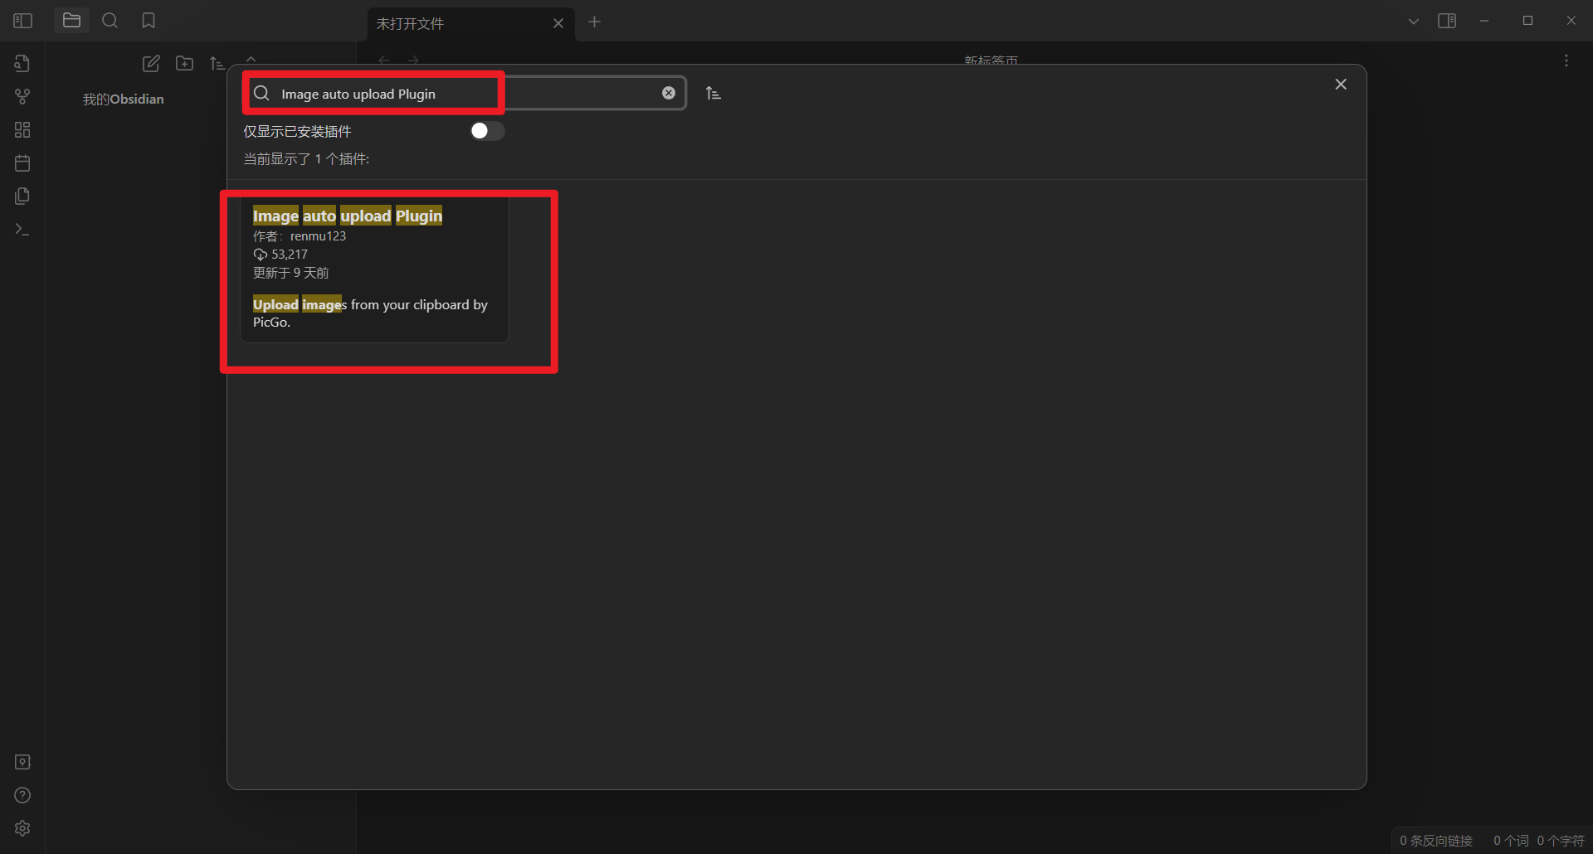Select the 我的Obsidian vault name
This screenshot has height=854, width=1593.
pos(124,99)
